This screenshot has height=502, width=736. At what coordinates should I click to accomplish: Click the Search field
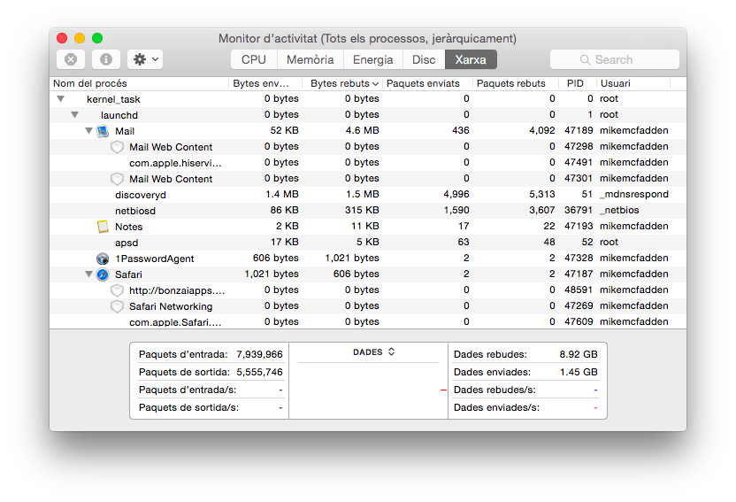(x=615, y=59)
